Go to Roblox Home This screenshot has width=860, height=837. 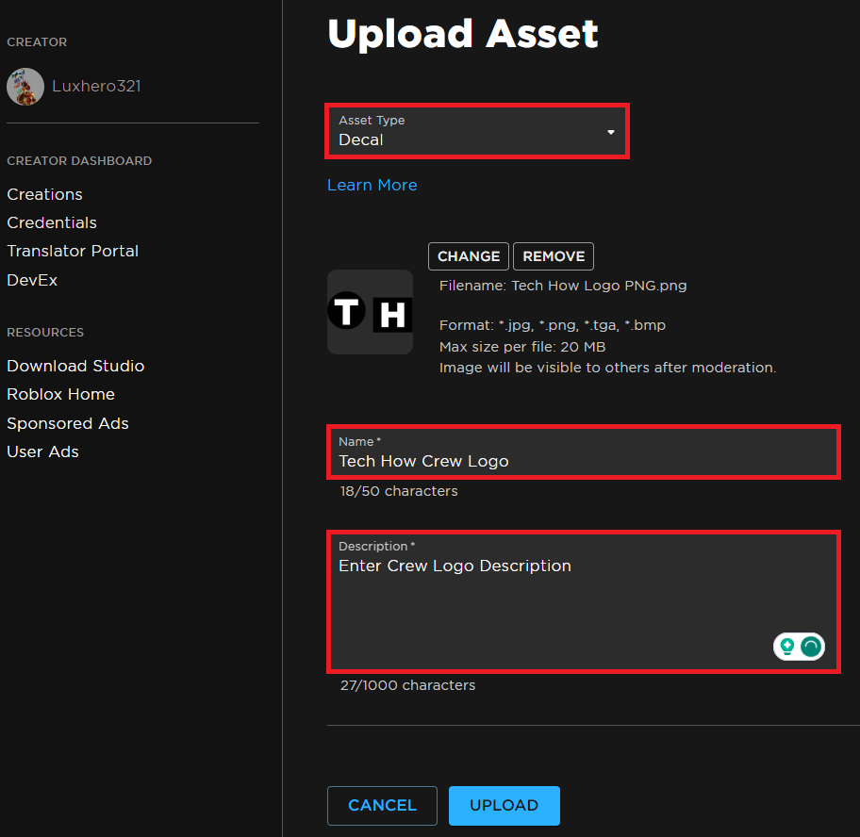click(x=61, y=394)
